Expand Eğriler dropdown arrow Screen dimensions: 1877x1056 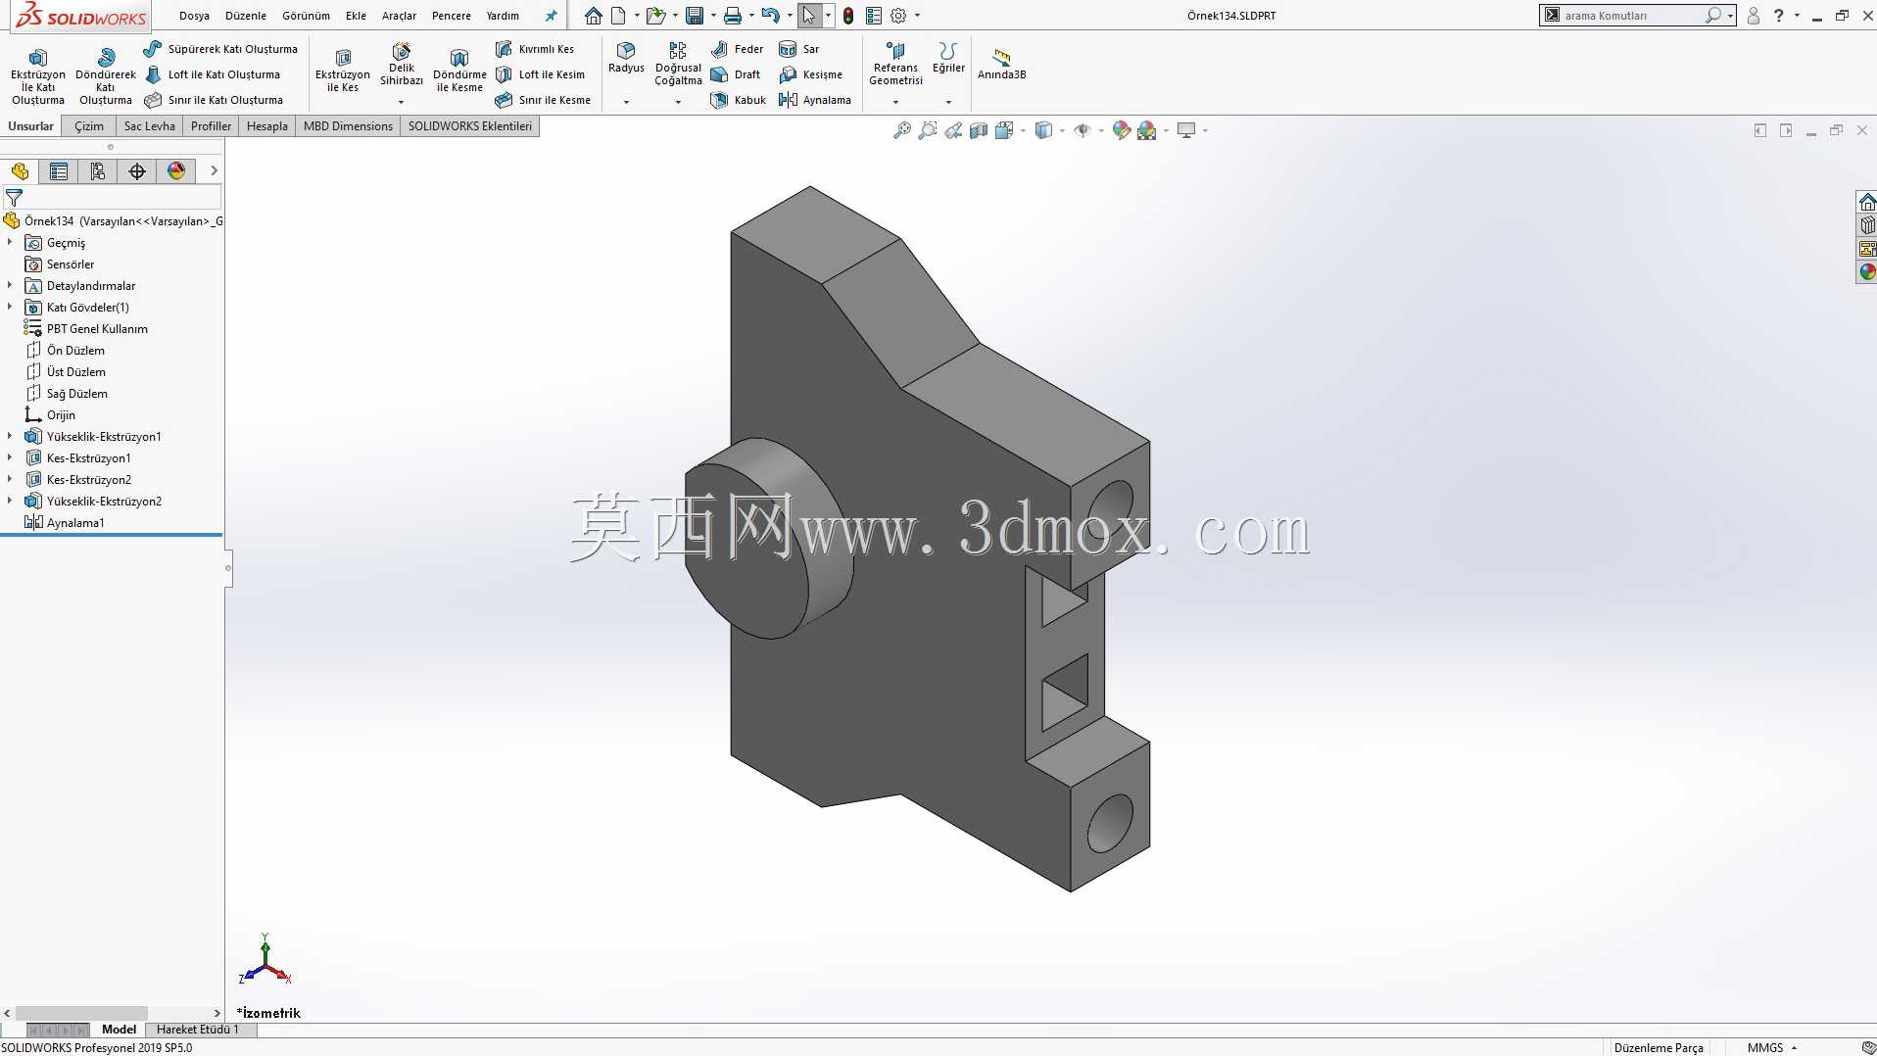948,102
